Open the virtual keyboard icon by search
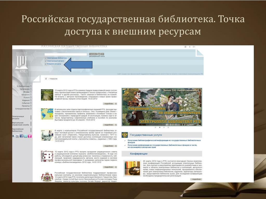The width and height of the screenshot is (266, 199). point(99,54)
